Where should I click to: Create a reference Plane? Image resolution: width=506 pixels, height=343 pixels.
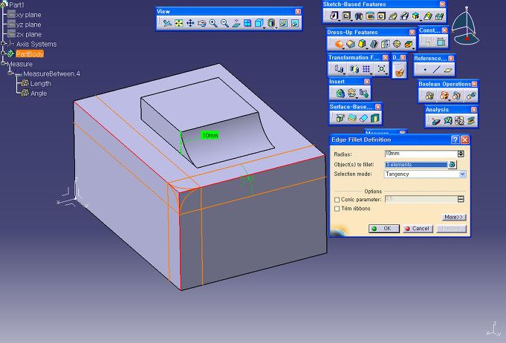click(x=448, y=70)
